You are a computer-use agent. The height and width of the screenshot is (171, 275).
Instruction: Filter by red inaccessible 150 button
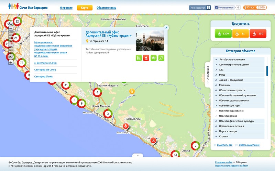(258, 34)
